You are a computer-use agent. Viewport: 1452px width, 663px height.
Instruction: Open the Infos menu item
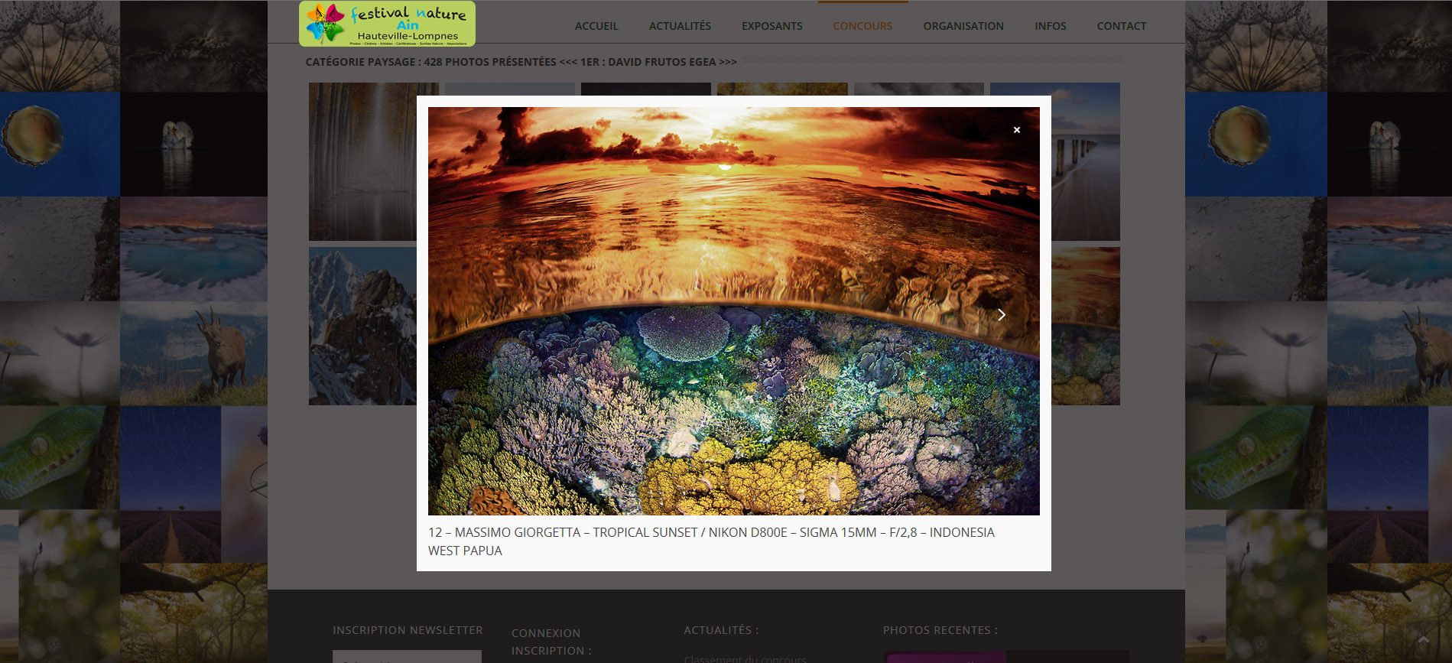pos(1050,26)
